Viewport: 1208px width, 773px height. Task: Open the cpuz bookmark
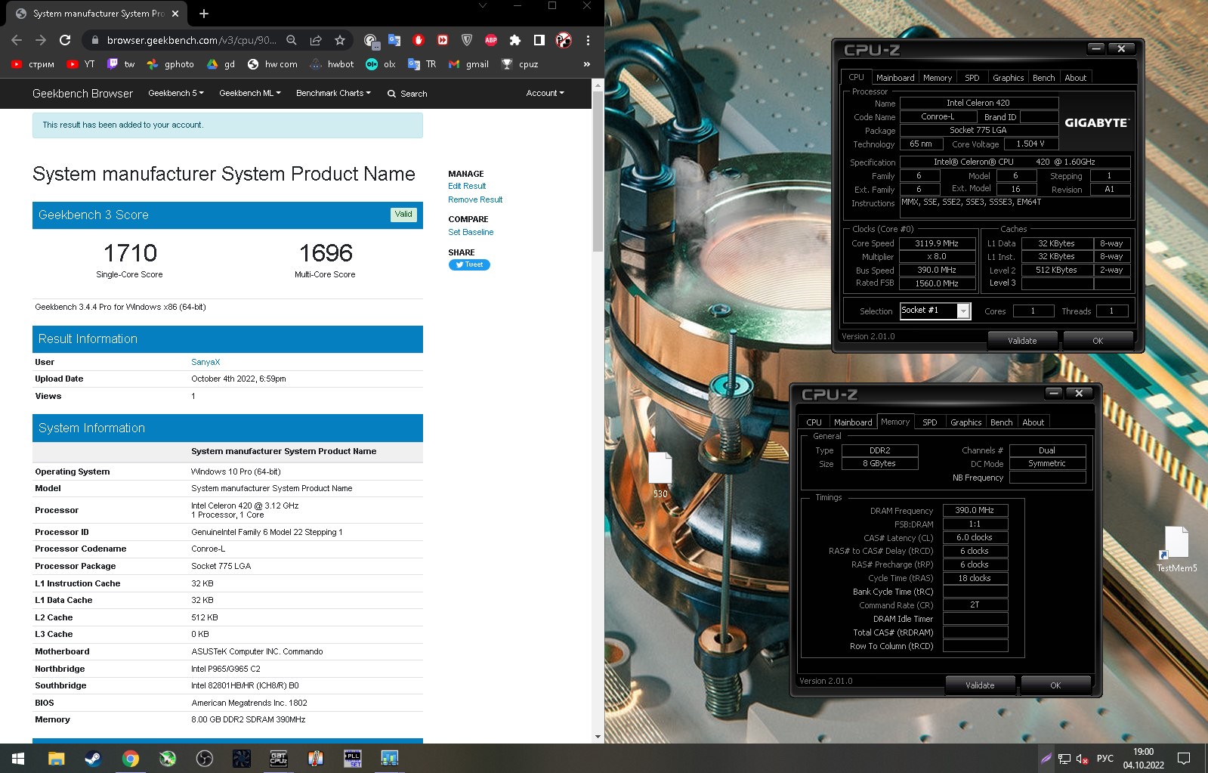click(x=521, y=64)
